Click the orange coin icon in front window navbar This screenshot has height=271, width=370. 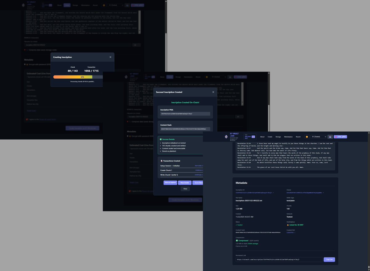click(307, 137)
